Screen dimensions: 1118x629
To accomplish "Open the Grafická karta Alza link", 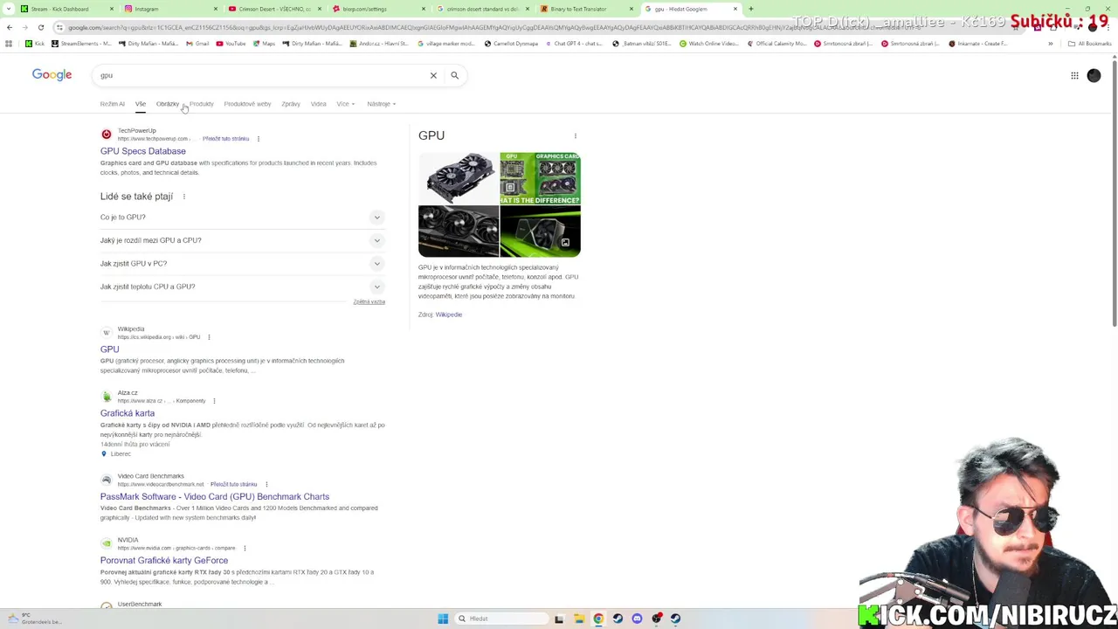I will click(127, 413).
